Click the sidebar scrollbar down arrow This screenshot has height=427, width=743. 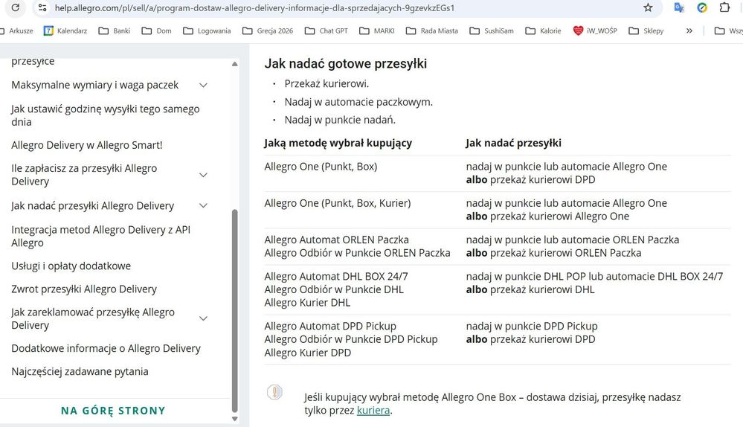click(x=236, y=420)
